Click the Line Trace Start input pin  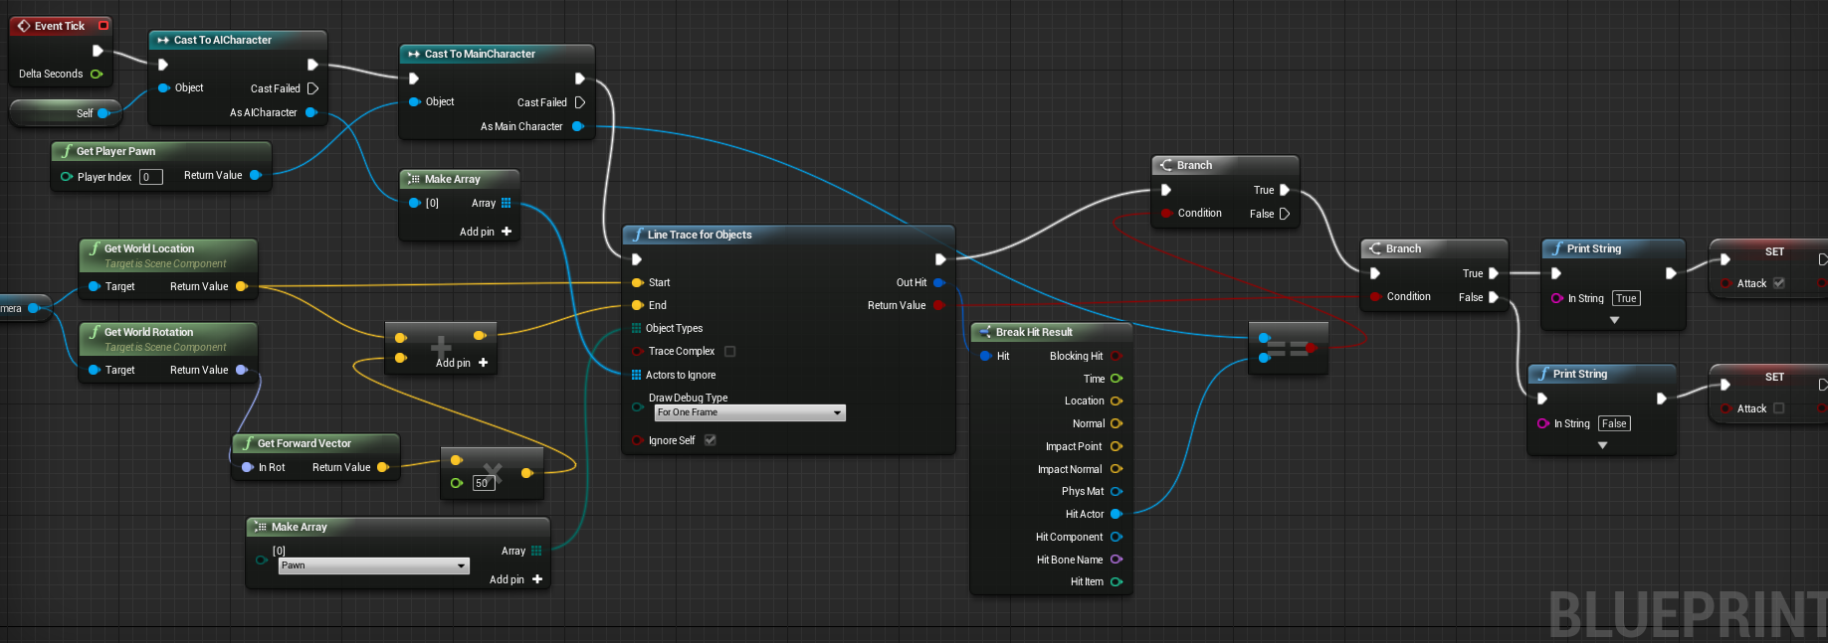click(x=637, y=282)
